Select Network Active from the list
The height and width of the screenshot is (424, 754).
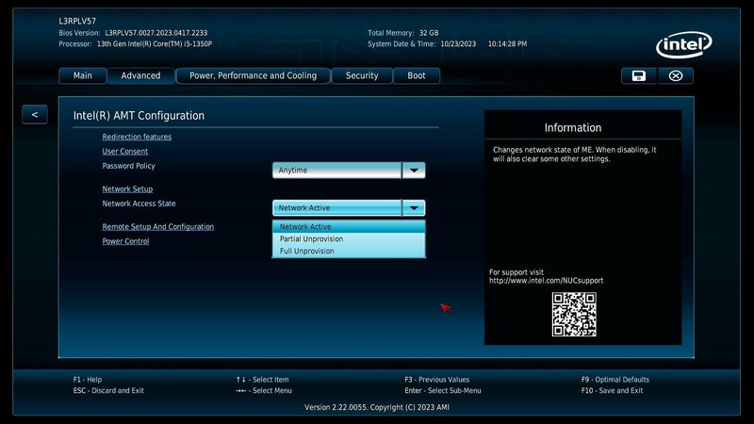tap(349, 226)
